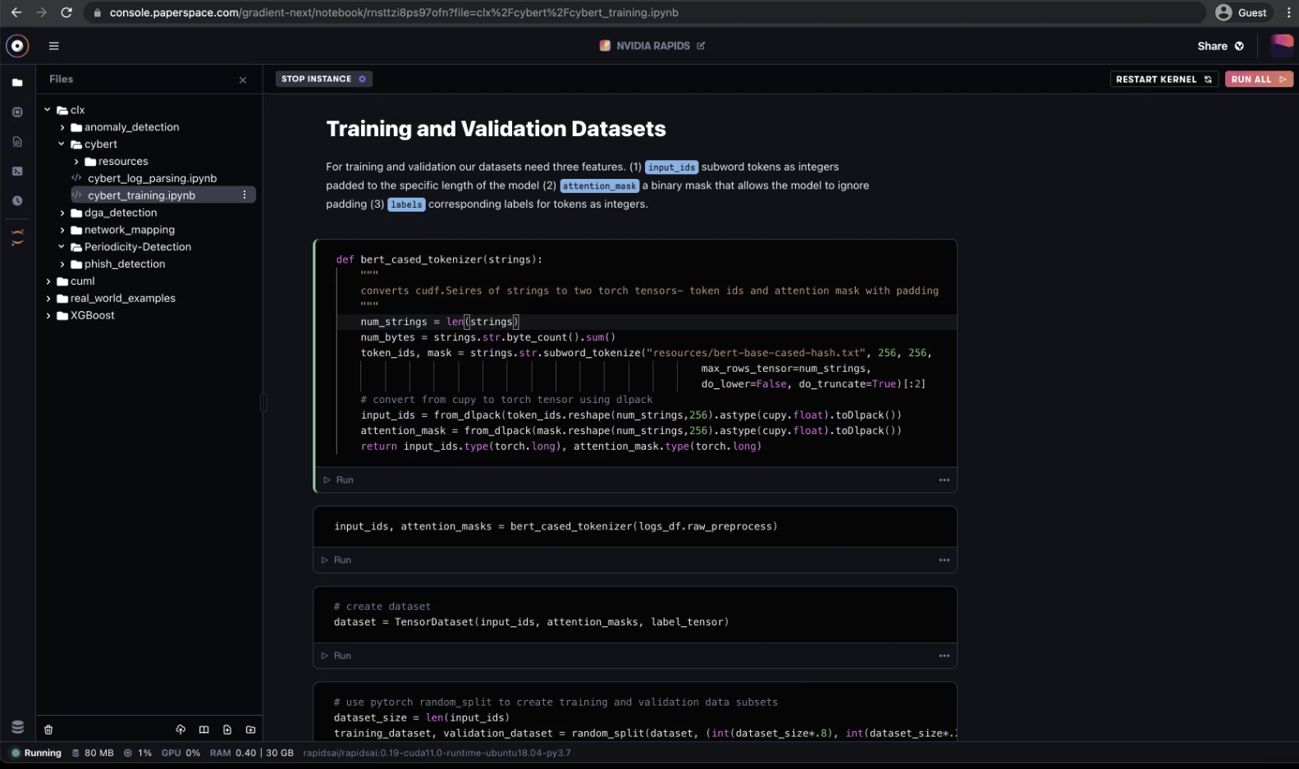Click the new folder icon in Files panel
This screenshot has height=769, width=1299.
251,730
